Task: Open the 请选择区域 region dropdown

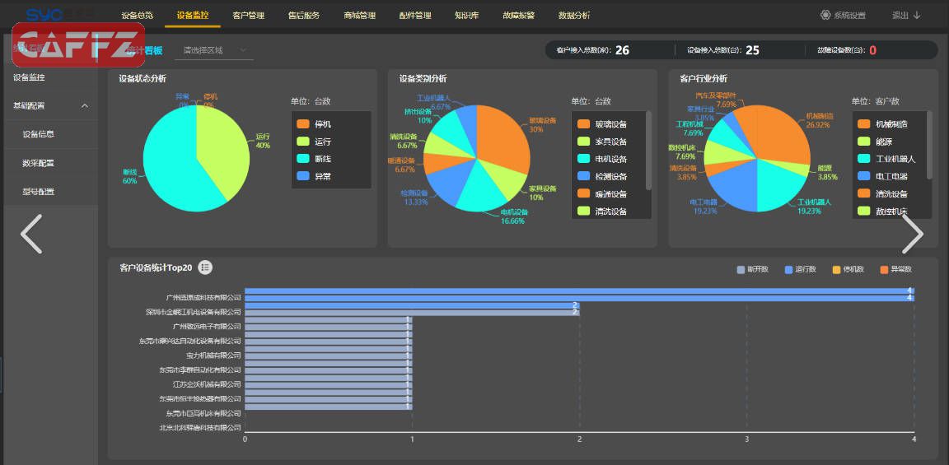Action: tap(217, 50)
